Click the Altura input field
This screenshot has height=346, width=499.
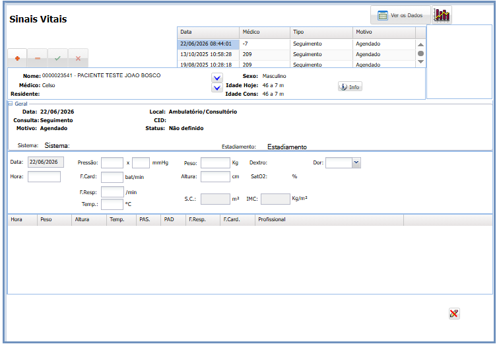(215, 177)
